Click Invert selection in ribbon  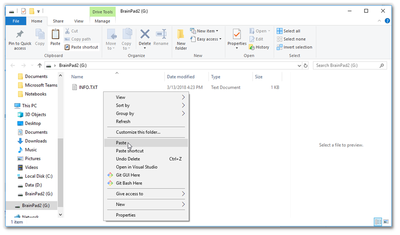pyautogui.click(x=294, y=47)
